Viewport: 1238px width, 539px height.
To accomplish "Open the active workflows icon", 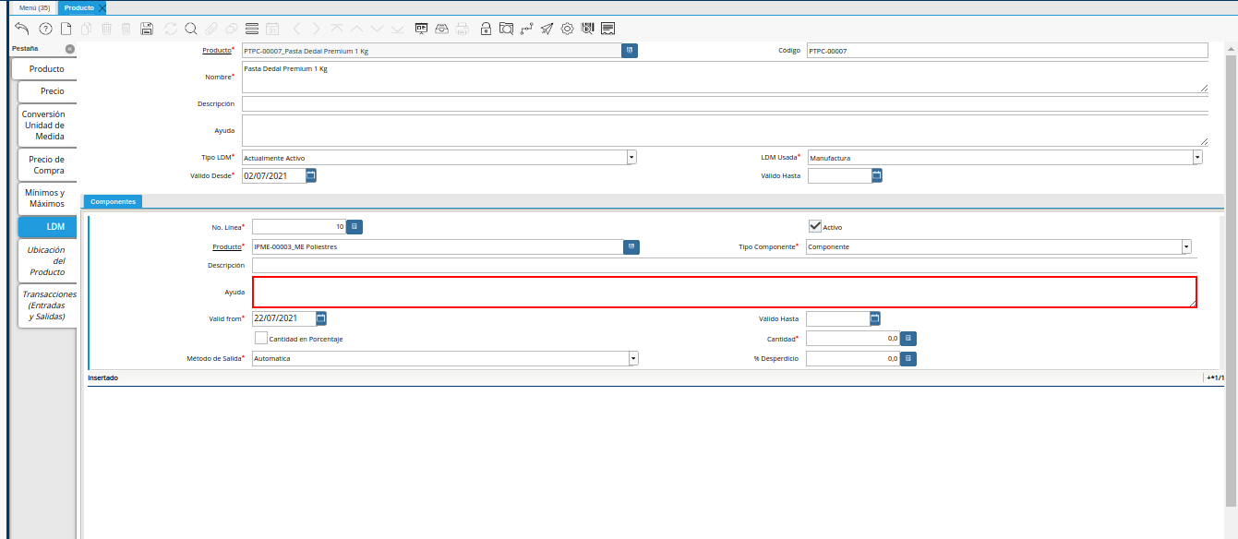I will (x=526, y=29).
